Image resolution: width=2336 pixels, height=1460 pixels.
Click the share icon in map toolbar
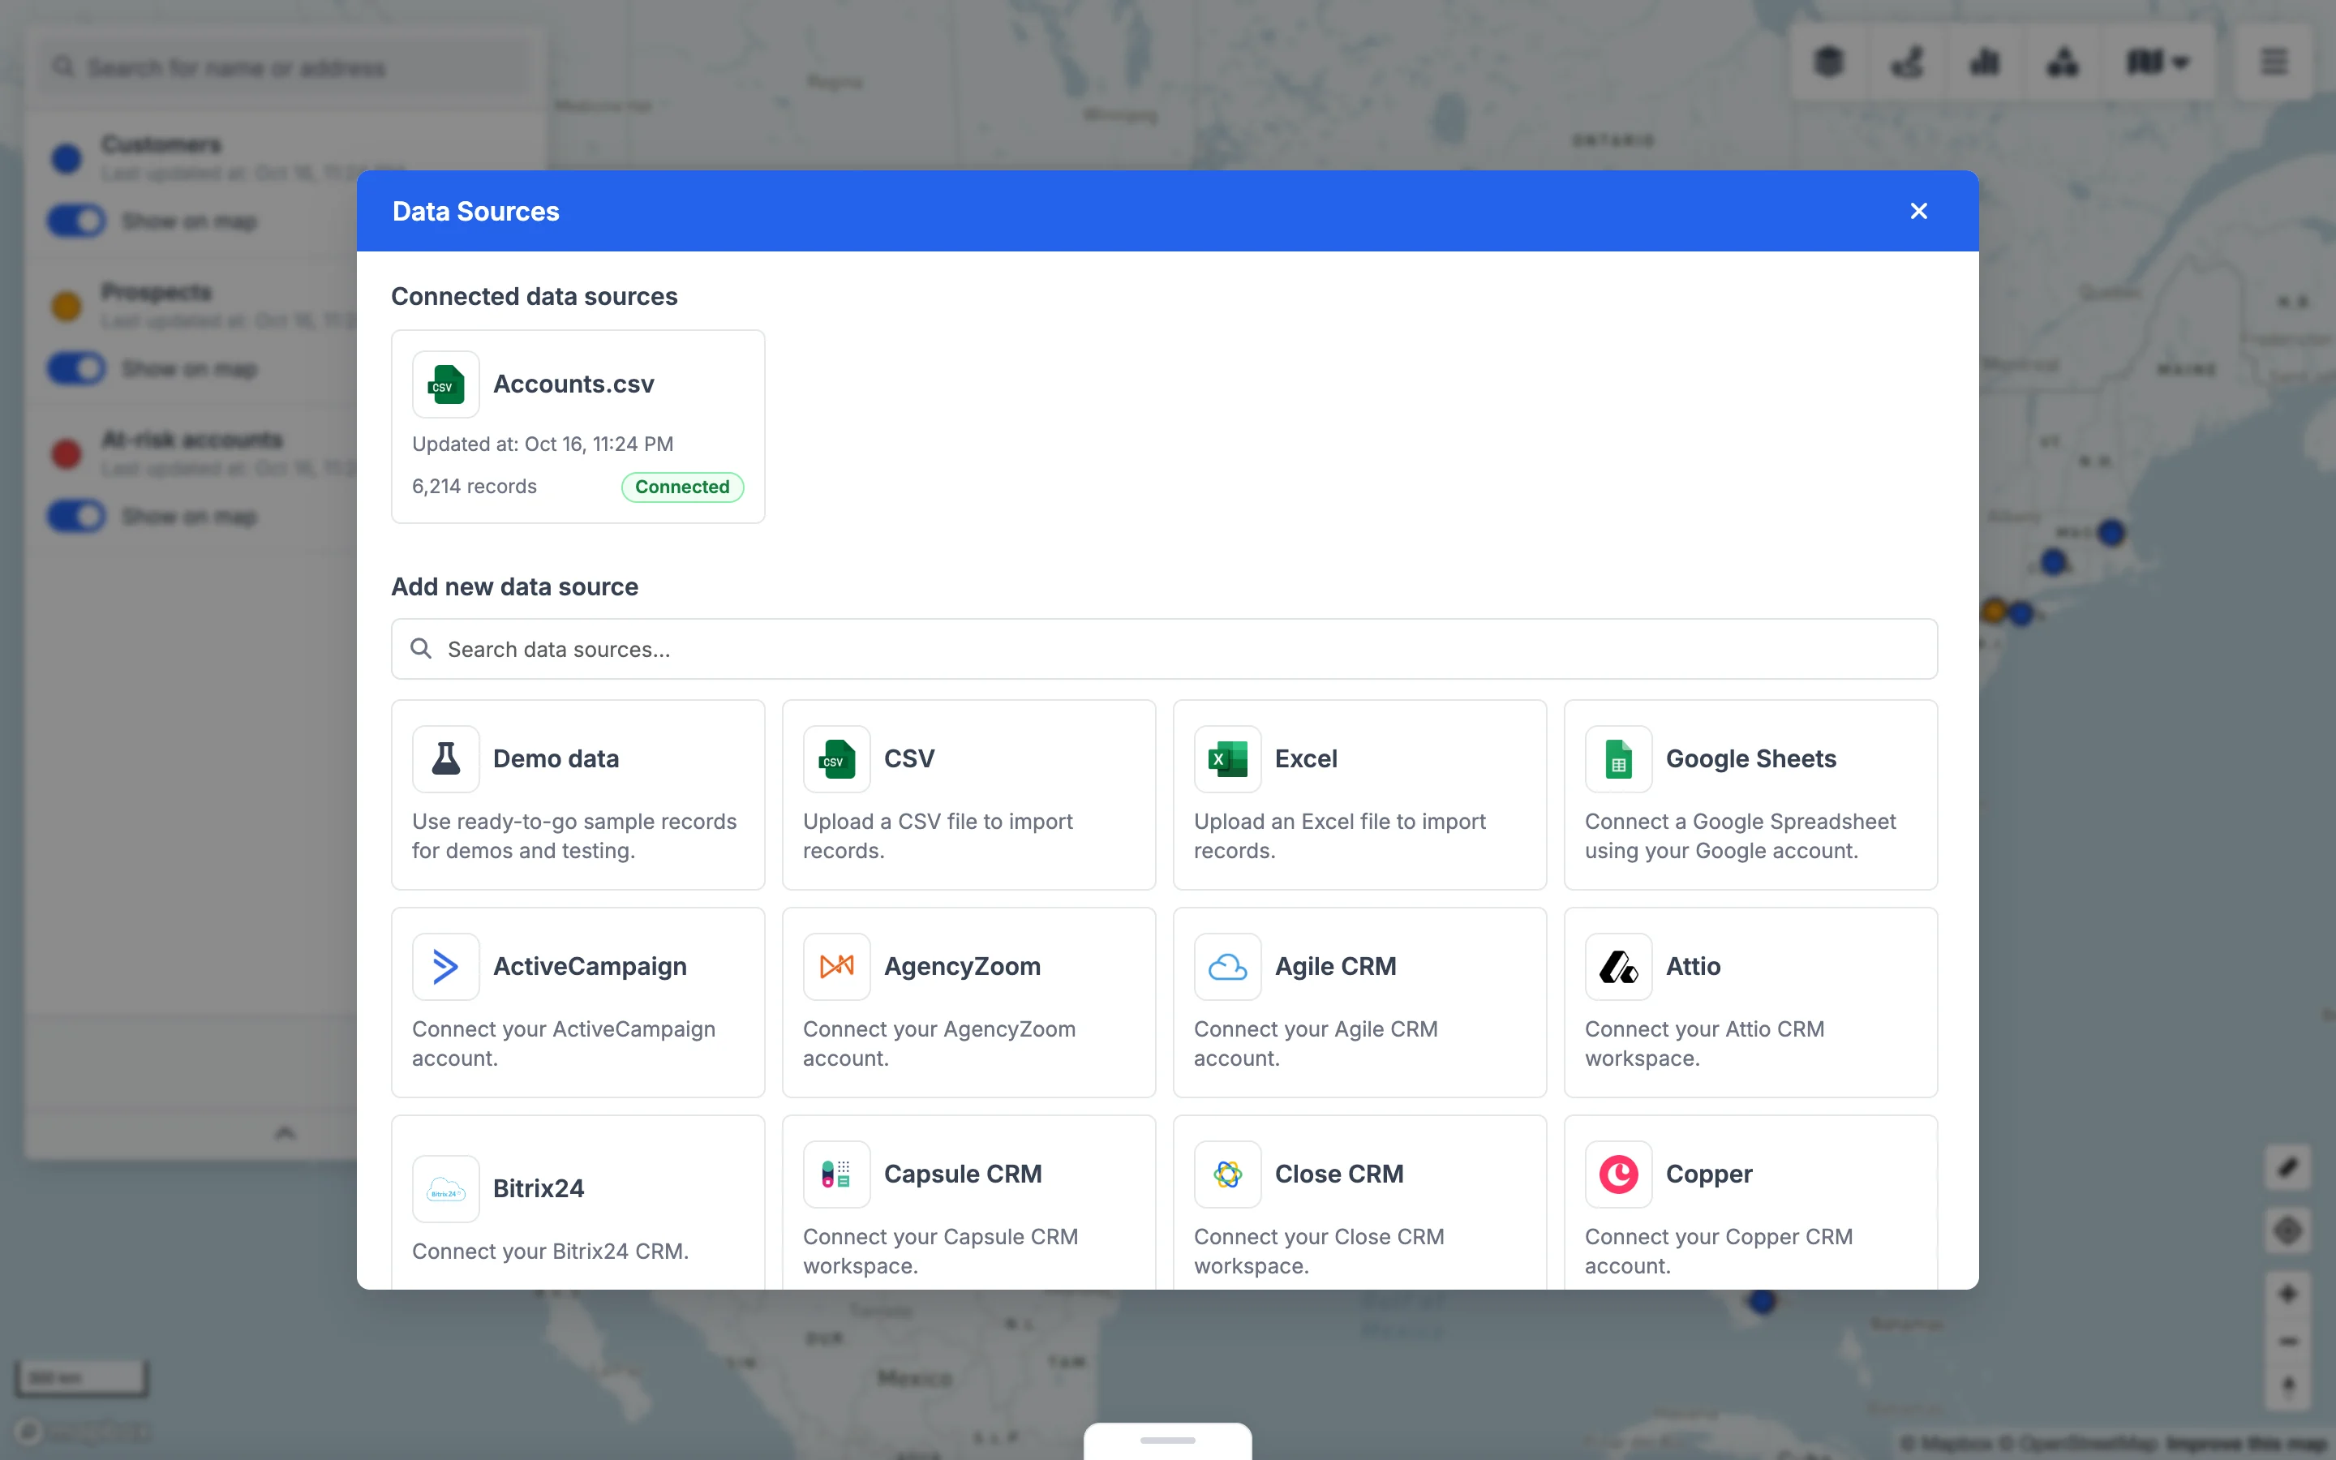[1906, 62]
